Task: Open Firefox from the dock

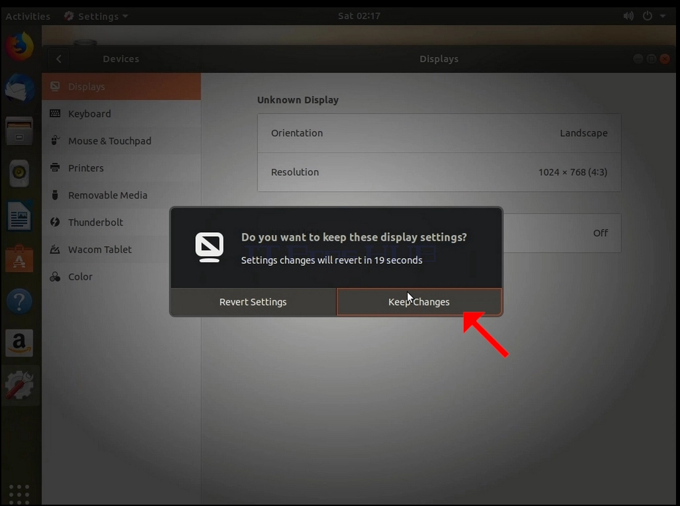Action: (20, 46)
